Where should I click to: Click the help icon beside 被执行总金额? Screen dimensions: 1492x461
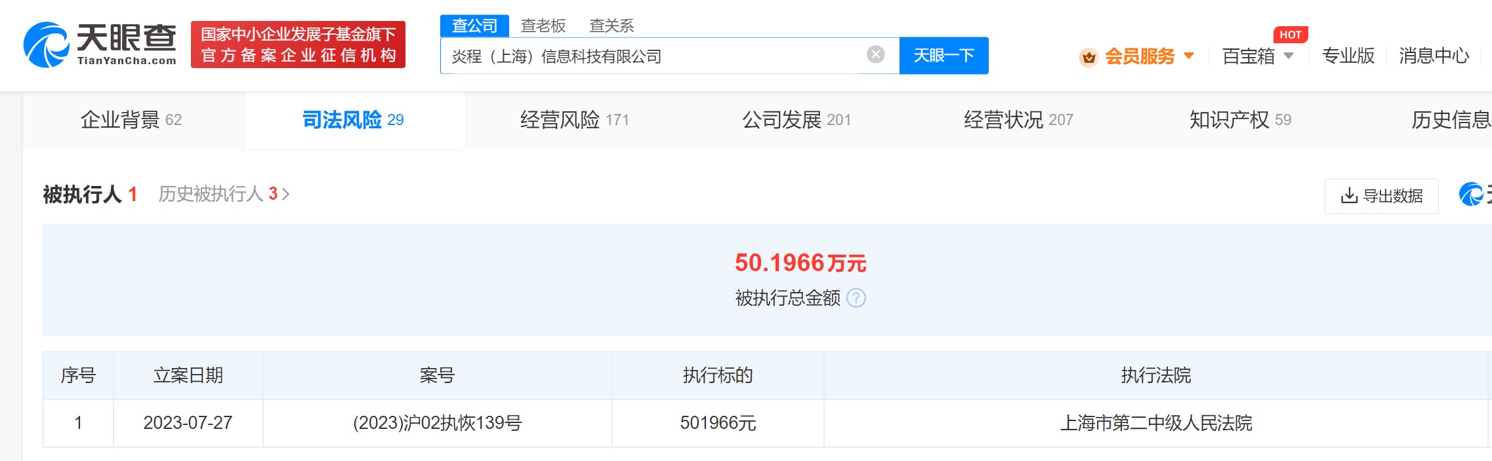tap(856, 298)
